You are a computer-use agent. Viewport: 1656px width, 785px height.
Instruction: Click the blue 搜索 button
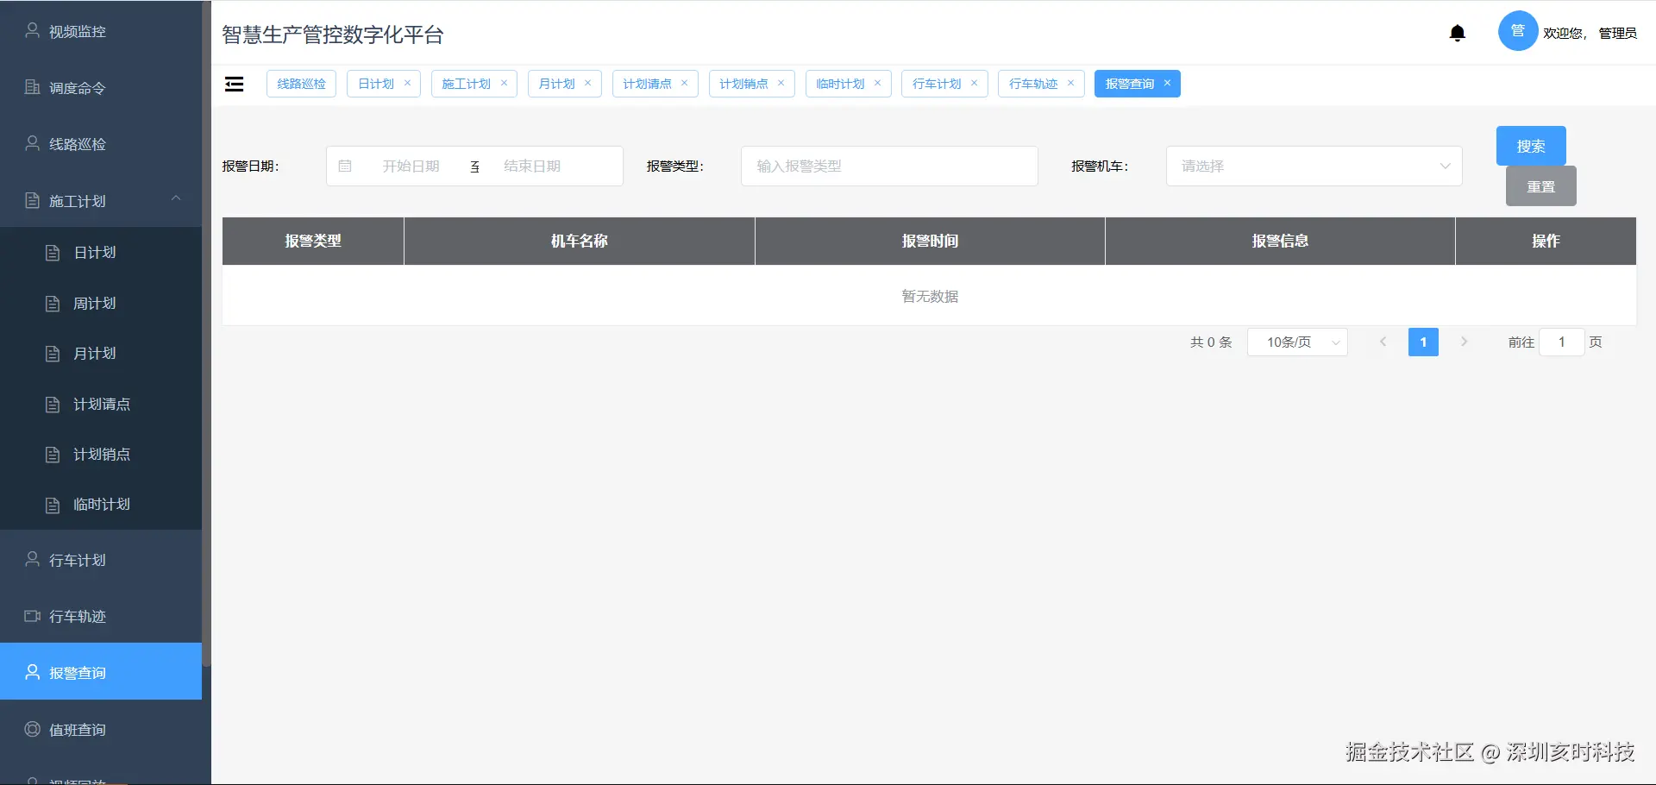[1531, 146]
